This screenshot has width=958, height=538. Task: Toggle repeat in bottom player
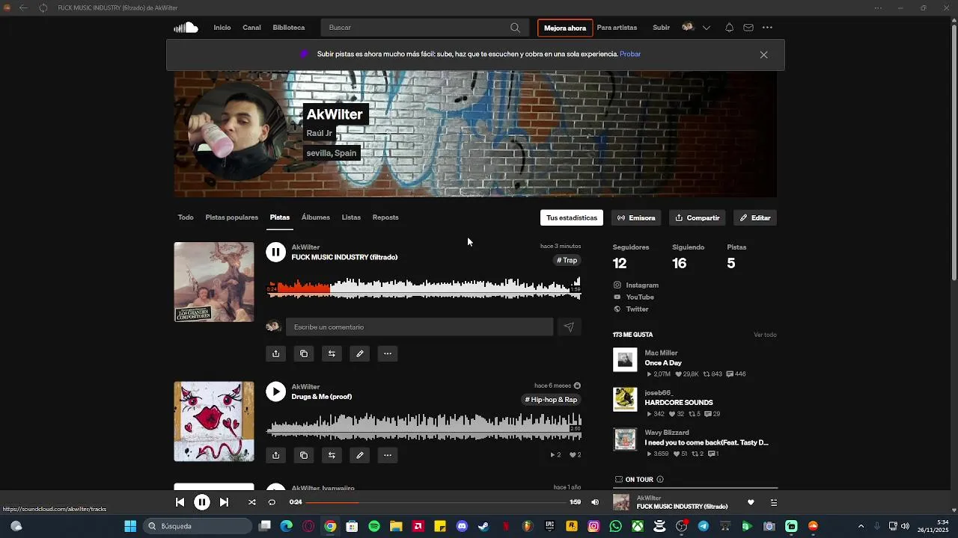tap(272, 502)
